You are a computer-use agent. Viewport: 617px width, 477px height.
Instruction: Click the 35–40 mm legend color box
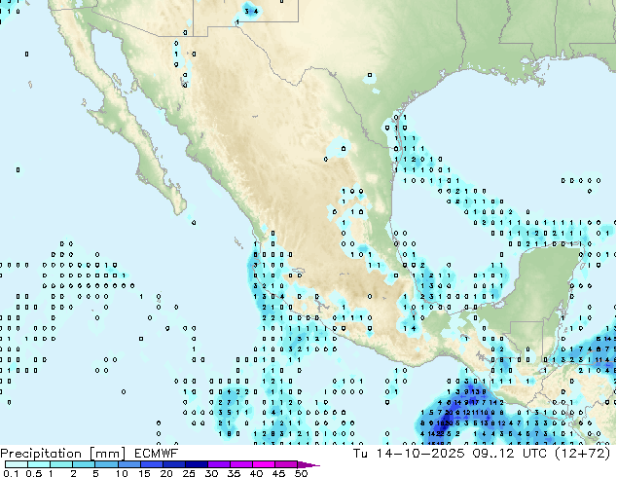click(x=241, y=464)
